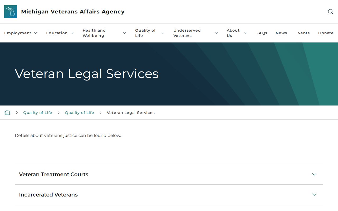
Task: Open the About Us nav item
Action: pyautogui.click(x=233, y=33)
